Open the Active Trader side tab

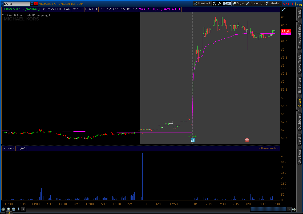[300, 63]
